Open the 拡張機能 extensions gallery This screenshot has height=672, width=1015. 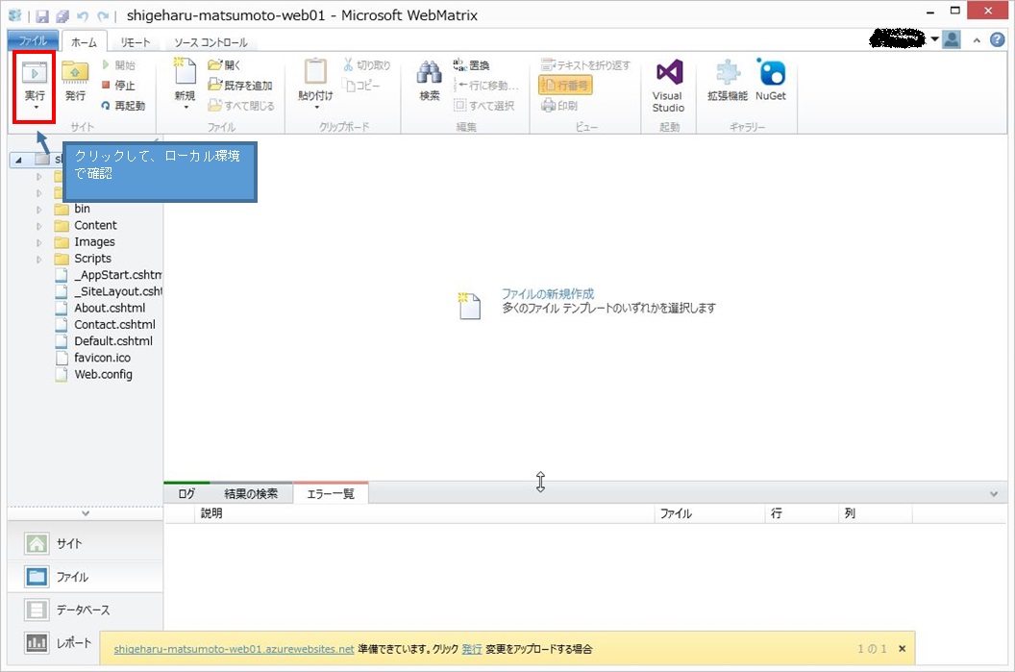click(x=728, y=81)
